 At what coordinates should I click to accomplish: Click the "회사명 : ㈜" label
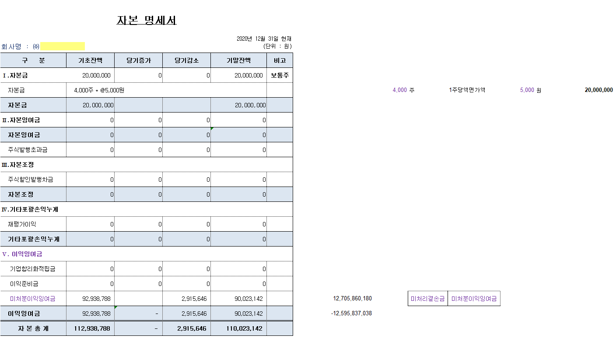pos(21,46)
